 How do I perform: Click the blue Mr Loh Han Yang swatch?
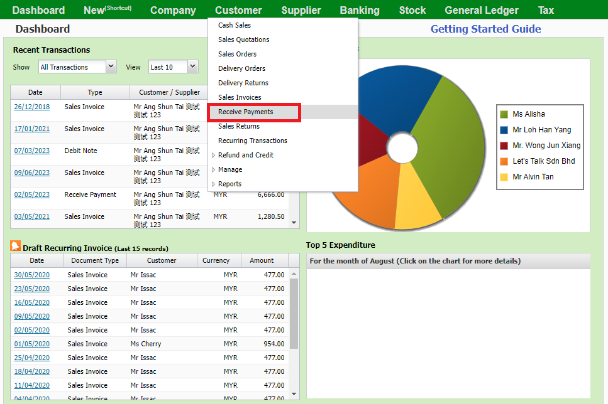pyautogui.click(x=504, y=130)
